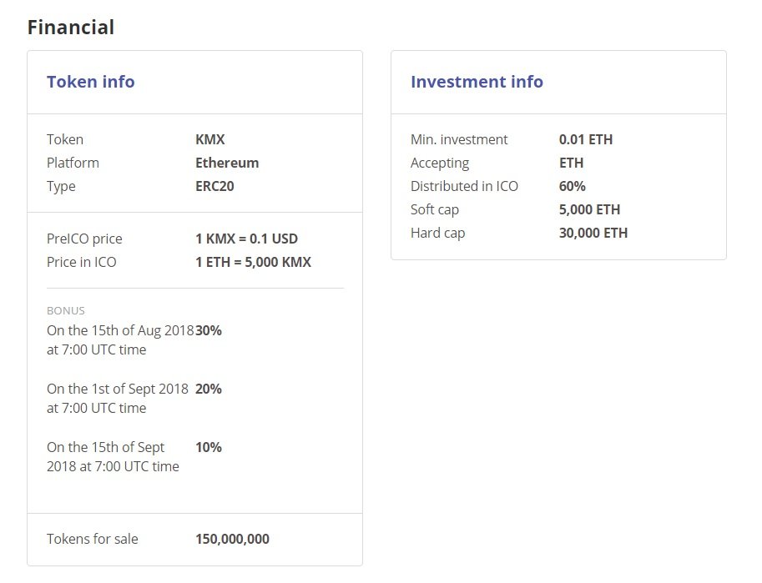Image resolution: width=762 pixels, height=583 pixels.
Task: Click the Soft cap label
Action: pyautogui.click(x=435, y=209)
